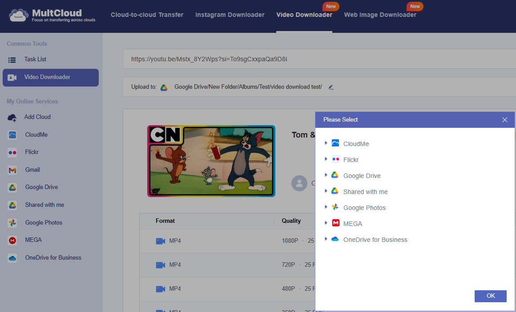The height and width of the screenshot is (312, 516).
Task: Open the Instagram Downloader tab
Action: [230, 15]
